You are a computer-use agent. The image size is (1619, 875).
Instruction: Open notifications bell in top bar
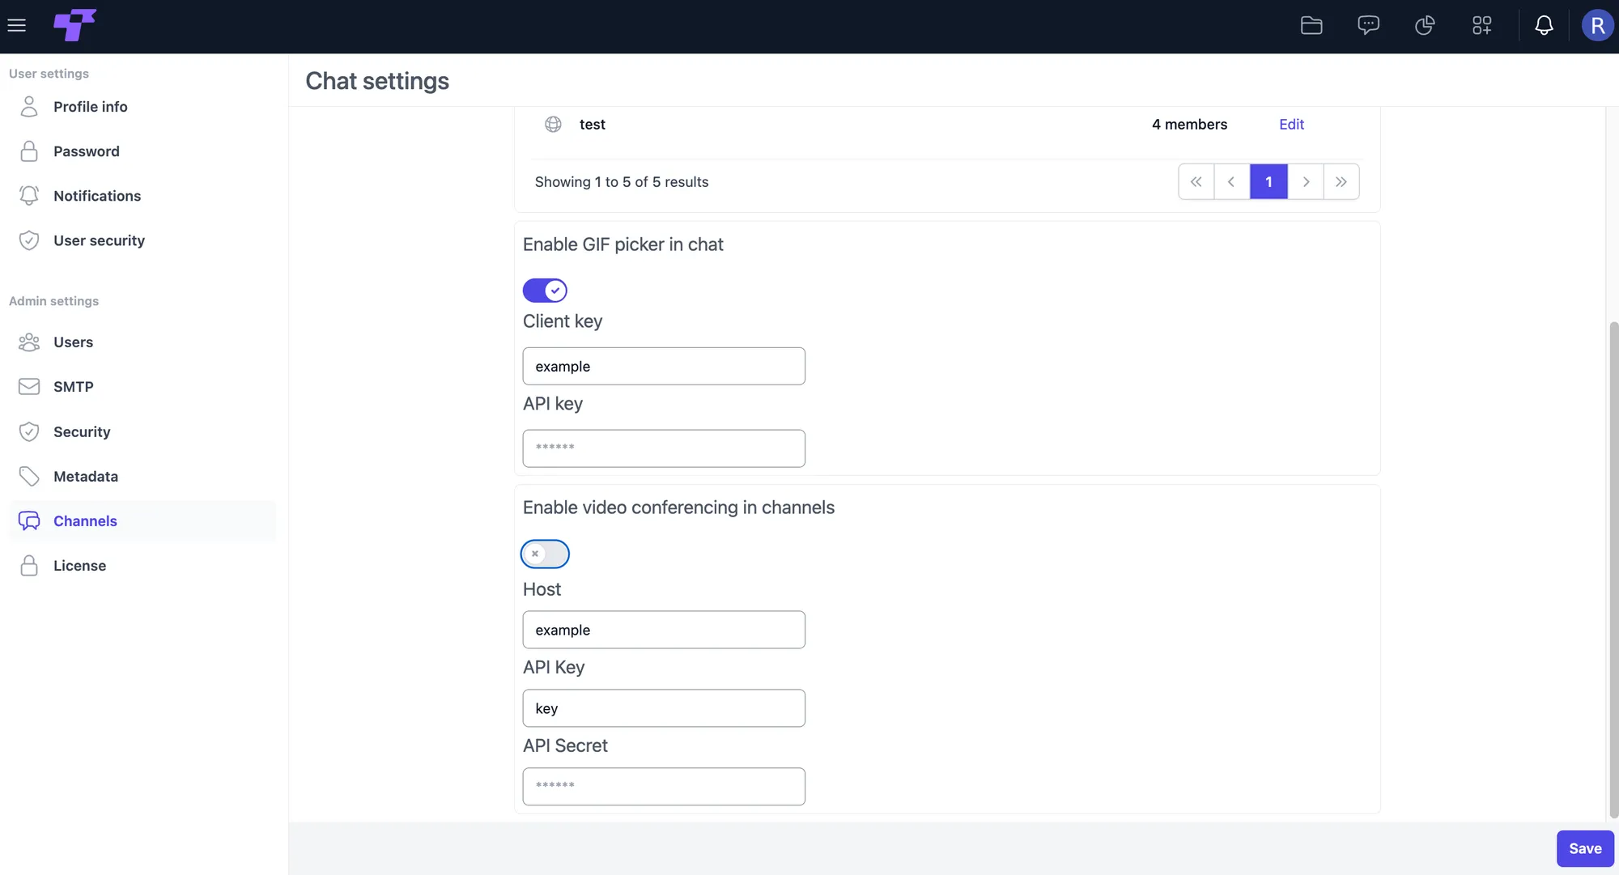point(1544,25)
